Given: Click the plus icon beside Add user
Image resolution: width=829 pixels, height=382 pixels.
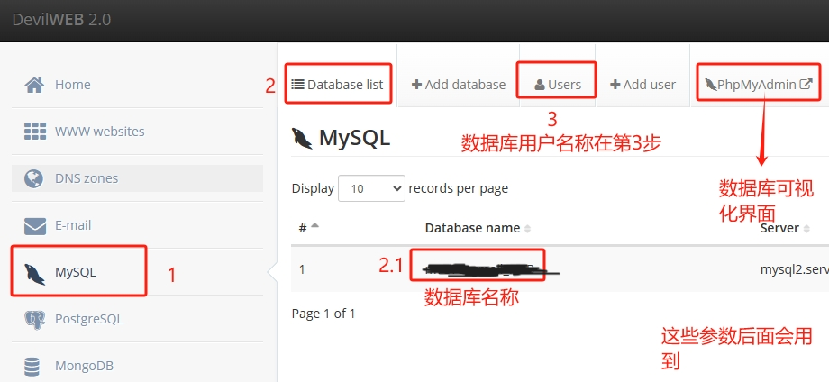Looking at the screenshot, I should [615, 85].
